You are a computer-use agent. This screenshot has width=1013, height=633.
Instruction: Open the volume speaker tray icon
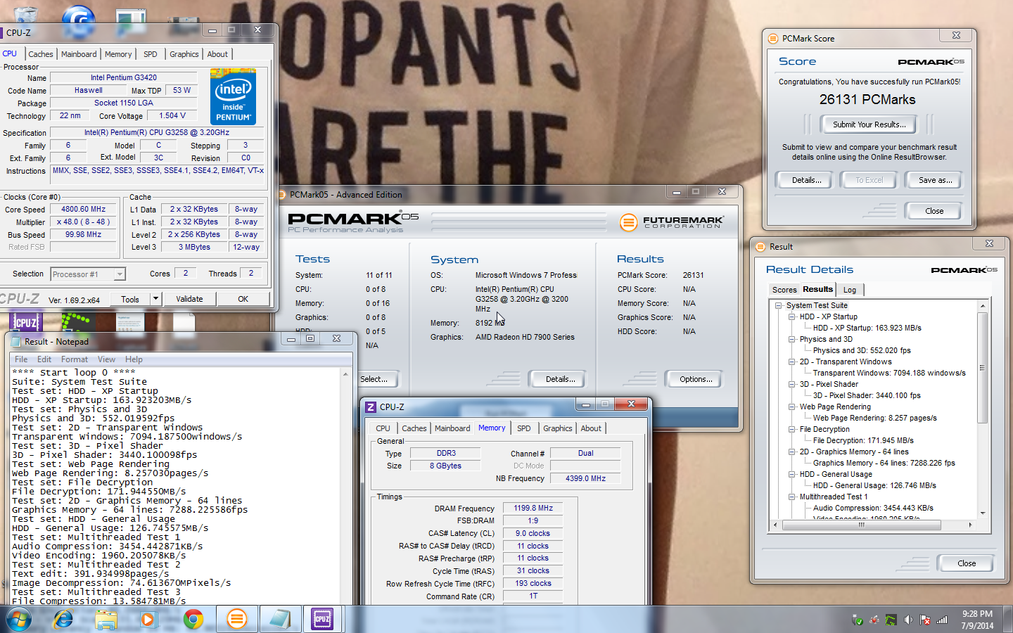tap(908, 620)
